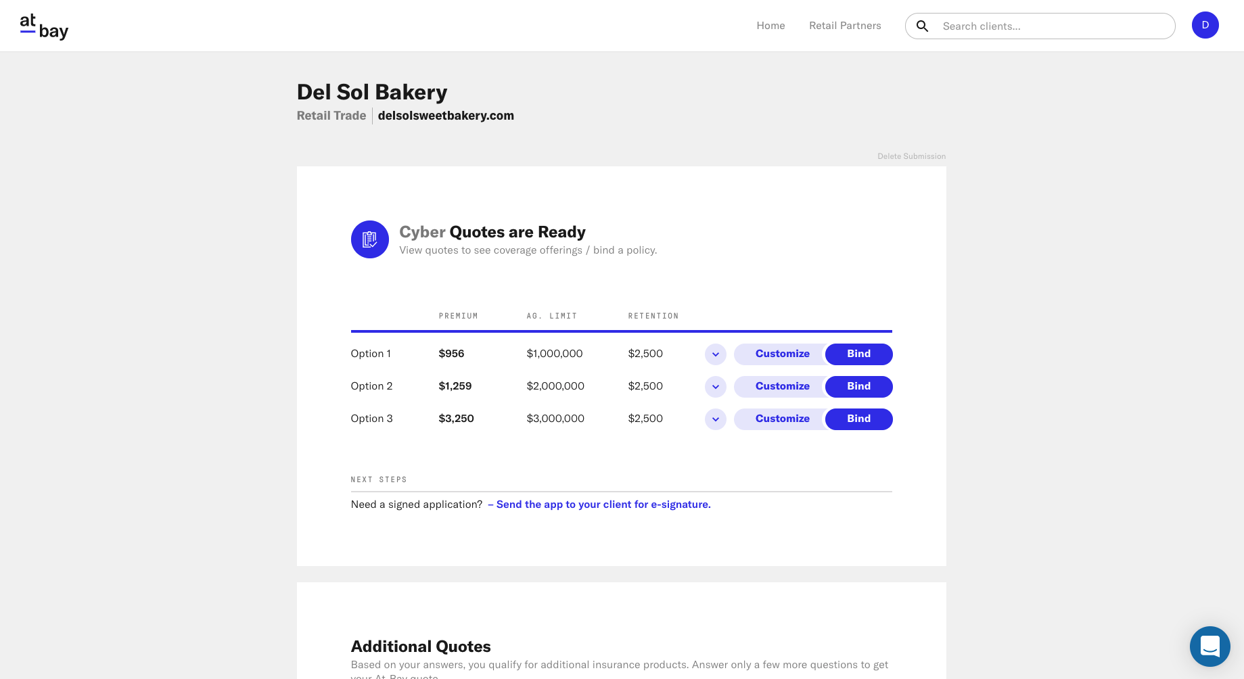The width and height of the screenshot is (1244, 679).
Task: Click the Option 1 row label
Action: 371,354
